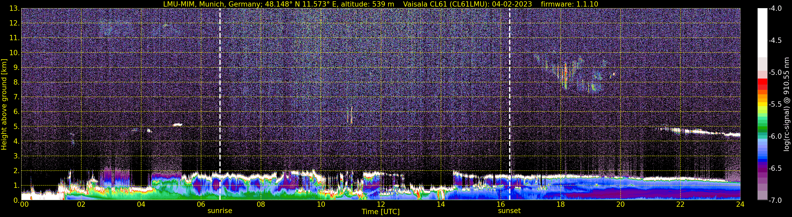Click the colorbar tick label '-7.0'
The width and height of the screenshot is (792, 217).
pos(775,200)
